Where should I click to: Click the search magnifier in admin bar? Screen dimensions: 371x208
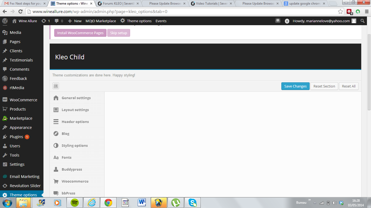point(363,21)
